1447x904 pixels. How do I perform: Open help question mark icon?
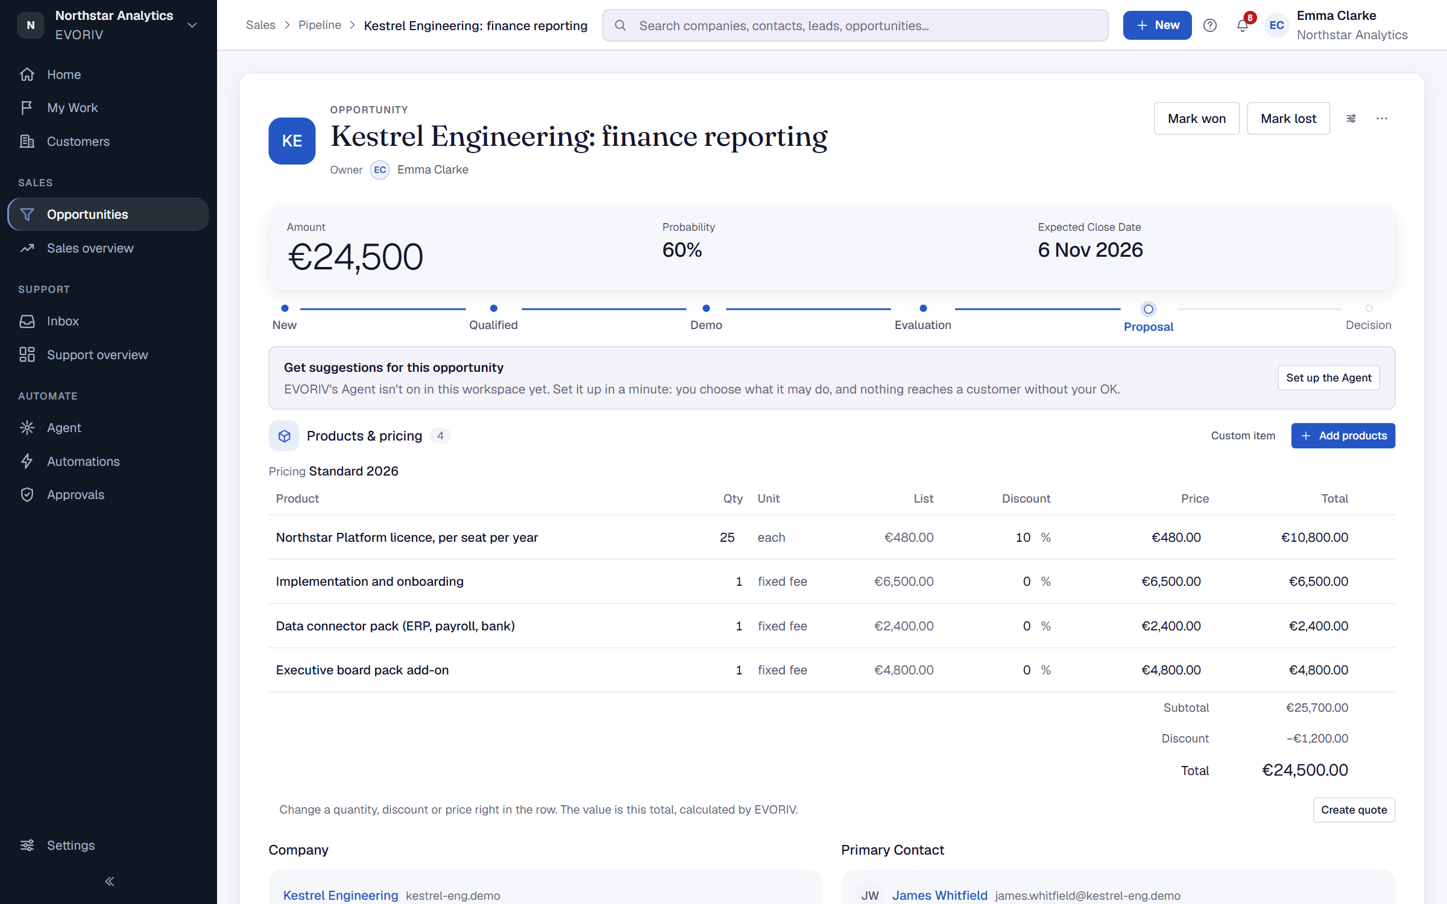(x=1209, y=25)
